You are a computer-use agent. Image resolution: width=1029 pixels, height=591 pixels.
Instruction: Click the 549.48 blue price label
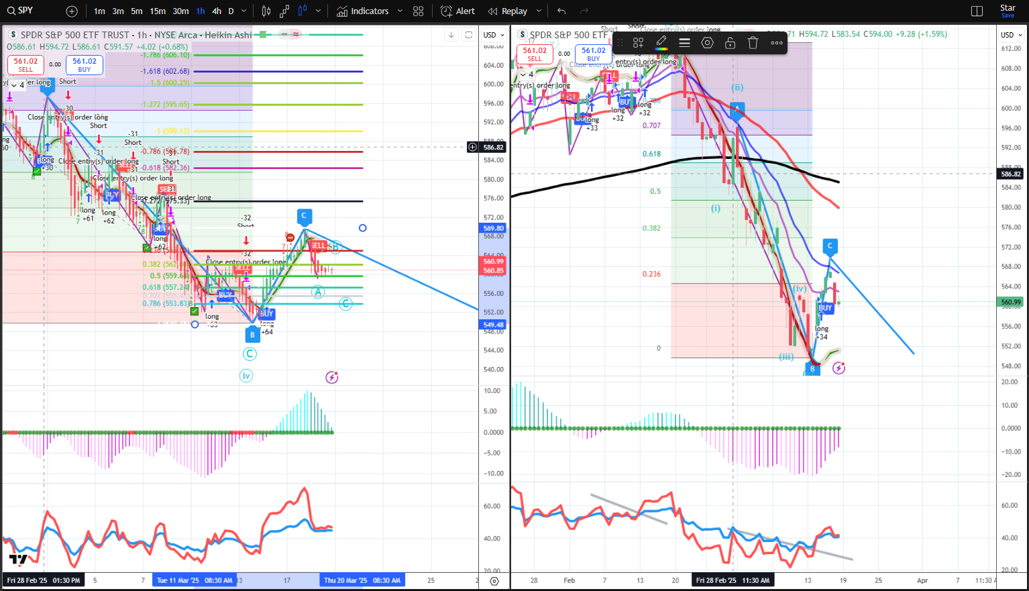click(x=493, y=325)
